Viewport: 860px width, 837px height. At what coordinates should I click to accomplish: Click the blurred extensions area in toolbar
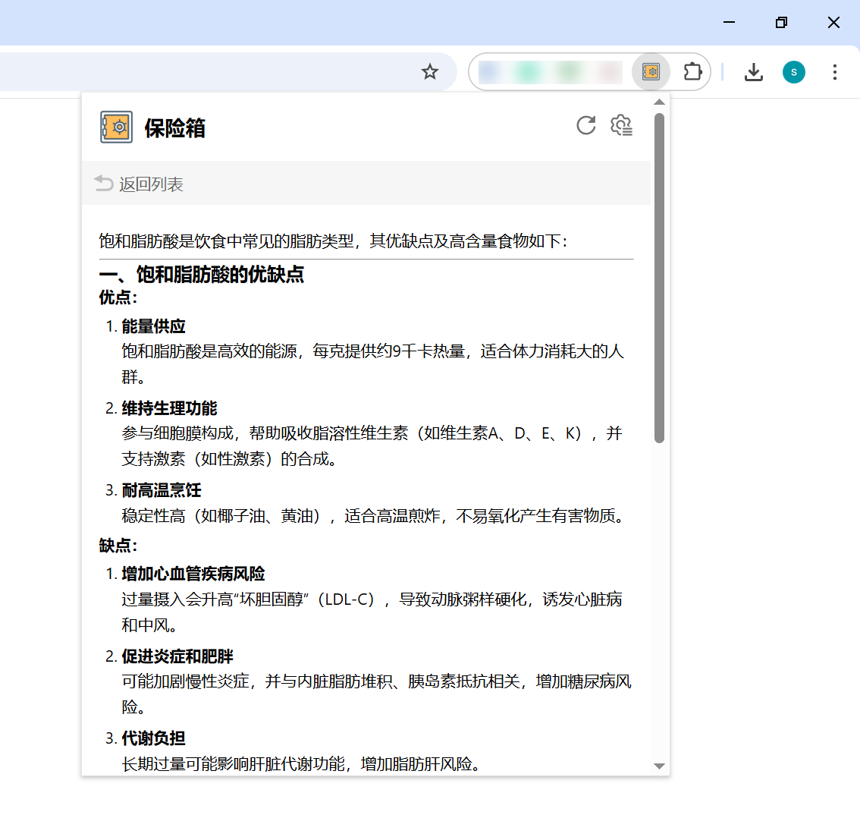click(x=550, y=72)
